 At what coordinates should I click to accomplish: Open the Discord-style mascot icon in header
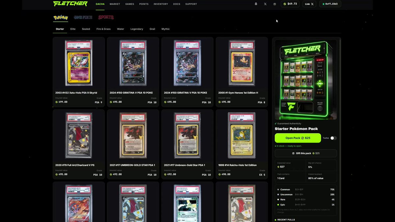coord(256,4)
